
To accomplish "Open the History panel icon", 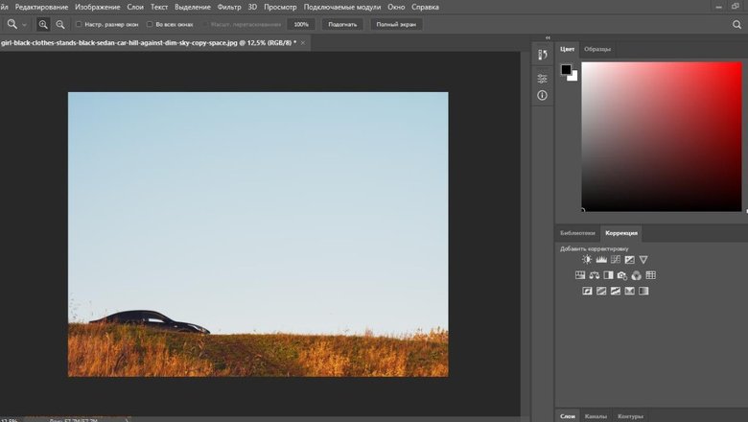I will [x=543, y=55].
